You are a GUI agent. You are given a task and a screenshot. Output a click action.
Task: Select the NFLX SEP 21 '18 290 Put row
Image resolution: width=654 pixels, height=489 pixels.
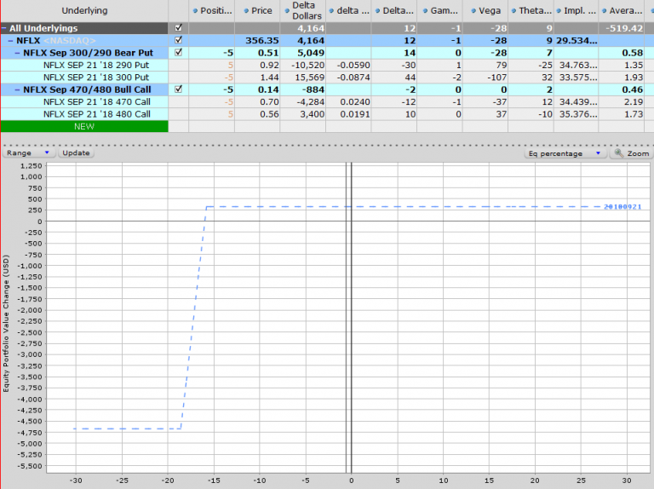point(96,65)
